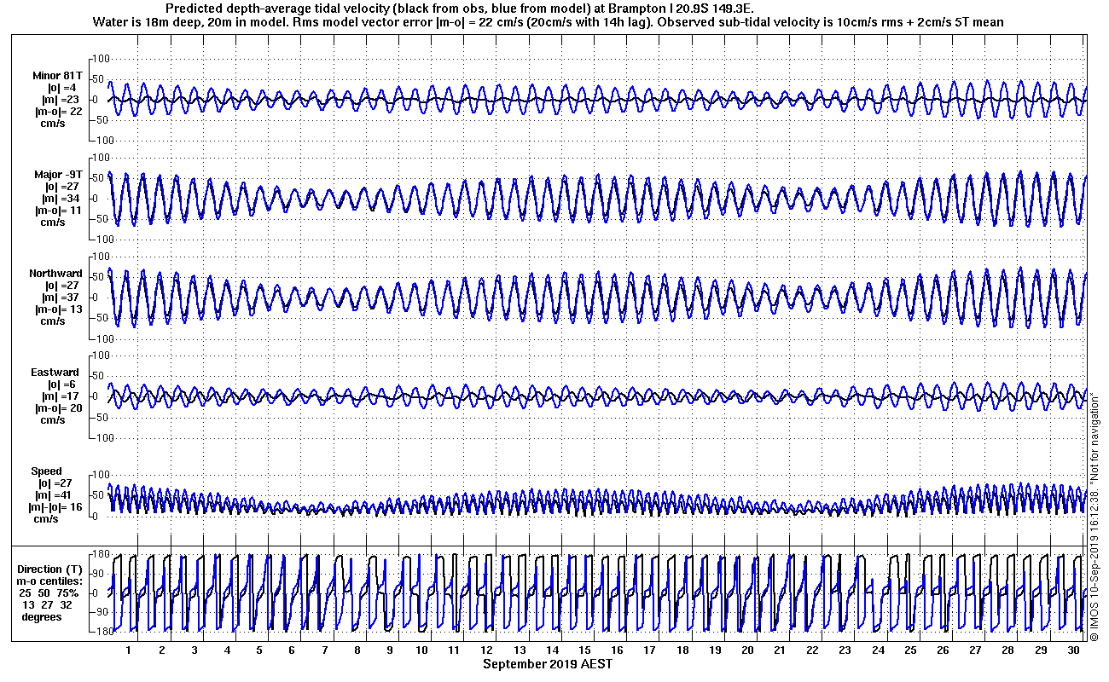The width and height of the screenshot is (1109, 682).
Task: Click the '|m-o|= 13' value in the Northward panel
Action: click(x=58, y=309)
